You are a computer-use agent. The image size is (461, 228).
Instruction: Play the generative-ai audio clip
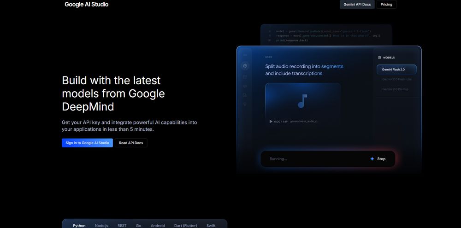[x=271, y=121]
